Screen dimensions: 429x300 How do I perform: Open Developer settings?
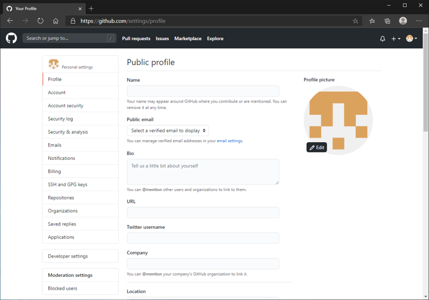(x=80, y=256)
